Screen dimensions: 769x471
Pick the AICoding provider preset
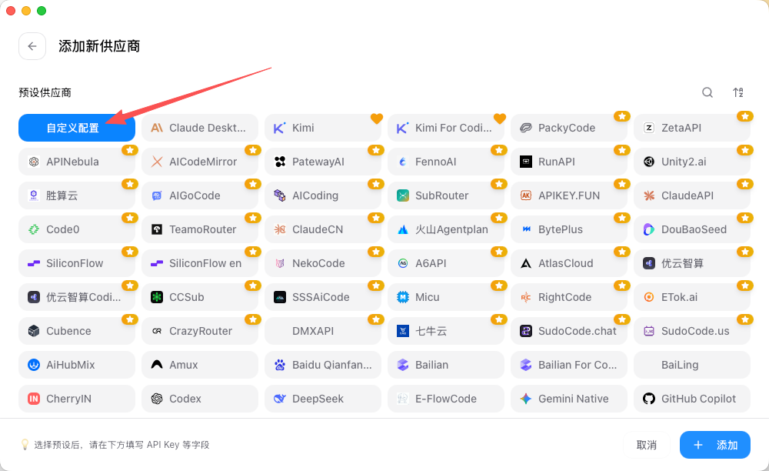click(x=323, y=195)
